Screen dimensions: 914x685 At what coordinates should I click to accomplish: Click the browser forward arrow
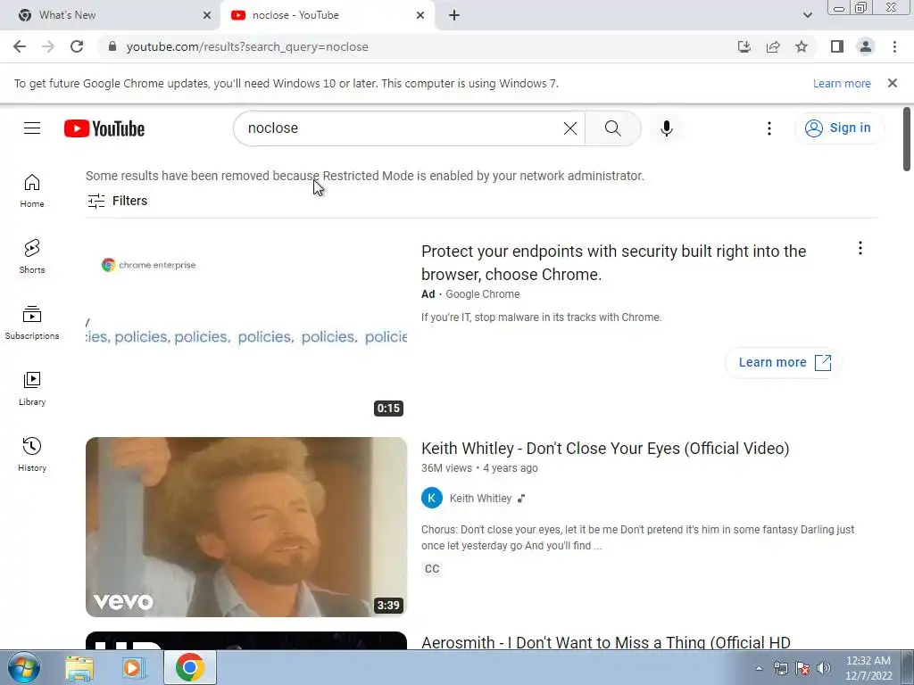48,46
